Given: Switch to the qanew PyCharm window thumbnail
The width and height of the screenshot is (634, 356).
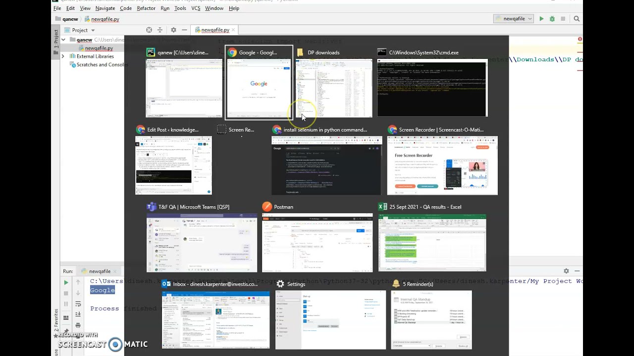Looking at the screenshot, I should [184, 88].
